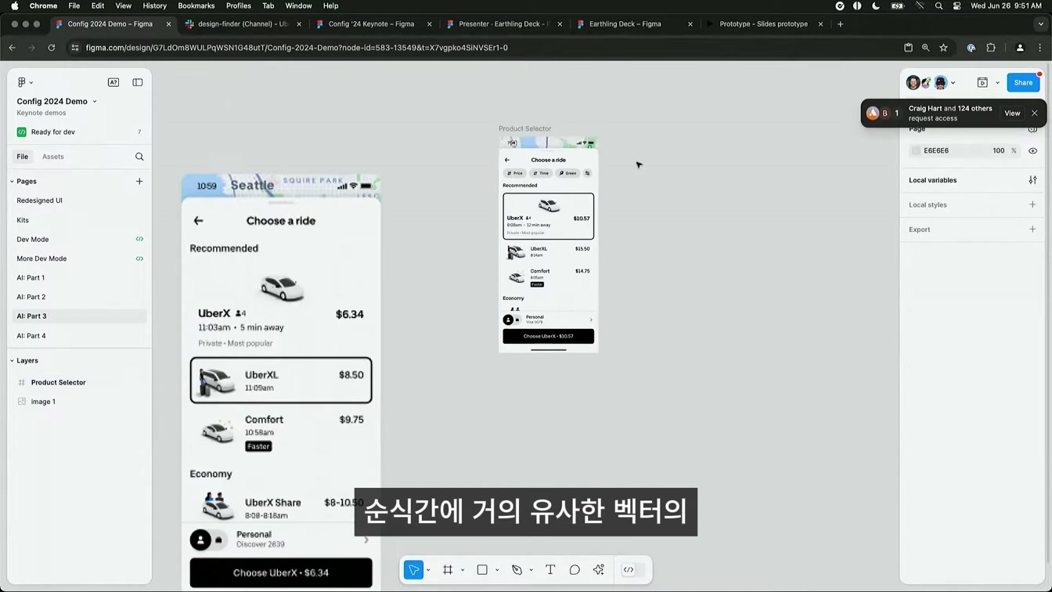Open Move tool options dropdown arrow

[x=428, y=570]
